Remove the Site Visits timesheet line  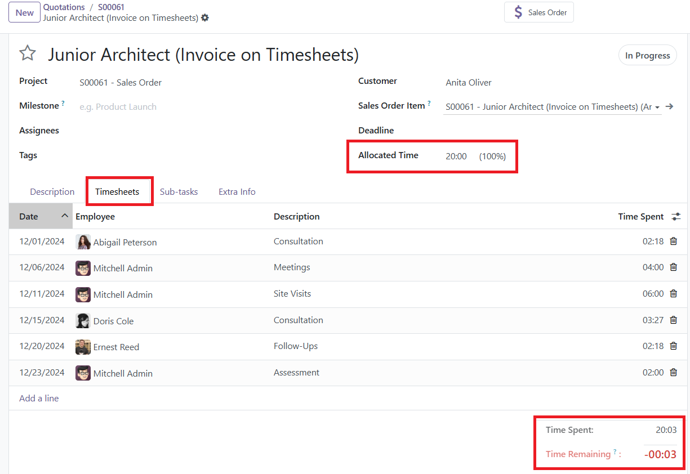coord(673,294)
